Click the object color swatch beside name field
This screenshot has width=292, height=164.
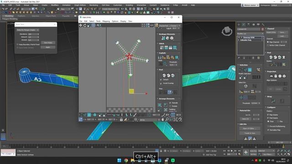263,29
